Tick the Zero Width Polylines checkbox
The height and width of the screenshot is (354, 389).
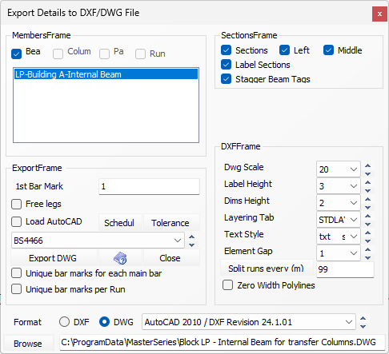tap(227, 285)
